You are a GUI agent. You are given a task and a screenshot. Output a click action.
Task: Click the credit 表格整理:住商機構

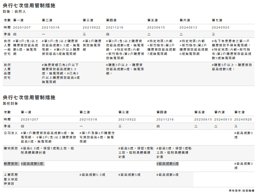coord(241,191)
